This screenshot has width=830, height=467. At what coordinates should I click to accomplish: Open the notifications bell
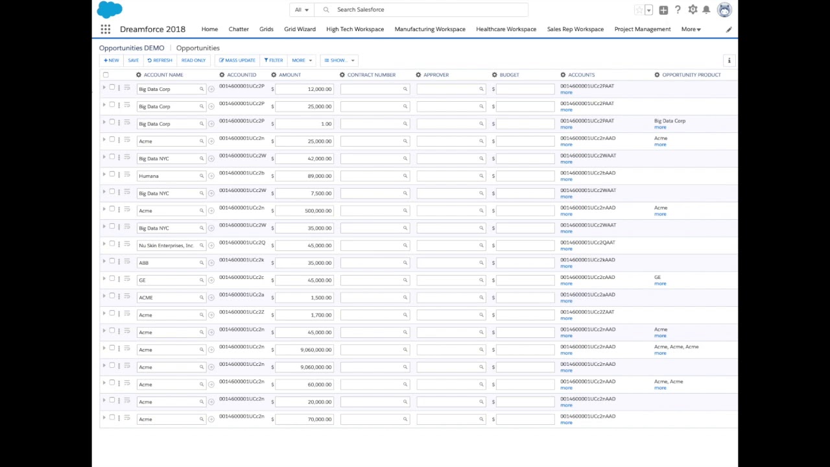[x=706, y=10]
